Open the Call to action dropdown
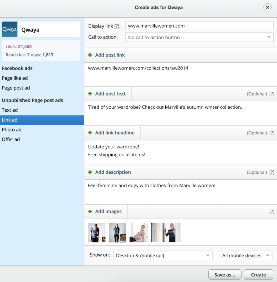The image size is (277, 282). tap(199, 37)
